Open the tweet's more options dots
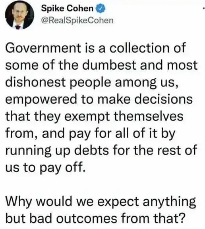The height and width of the screenshot is (229, 205). coord(204,9)
